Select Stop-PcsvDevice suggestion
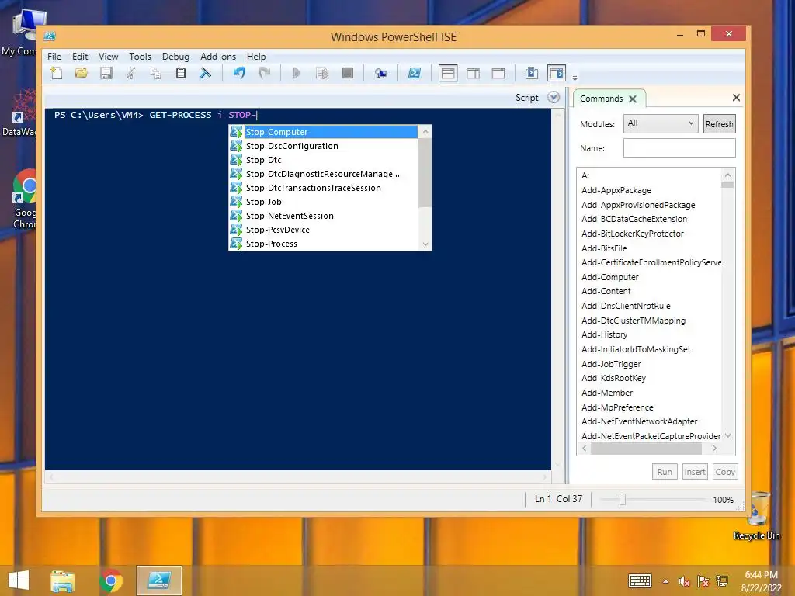The height and width of the screenshot is (596, 795). [324, 230]
